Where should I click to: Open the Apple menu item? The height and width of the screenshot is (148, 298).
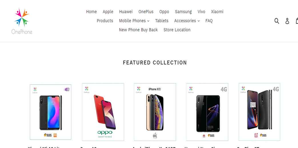[108, 12]
